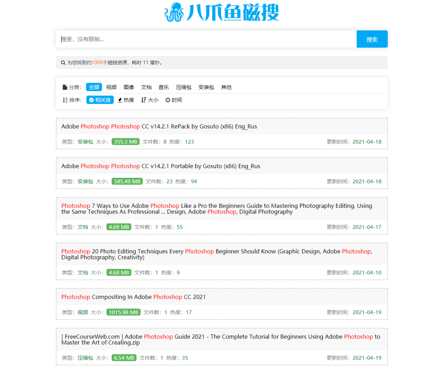This screenshot has width=432, height=368.
Task: Open 20 Photo Editing Techniques result
Action: [217, 255]
